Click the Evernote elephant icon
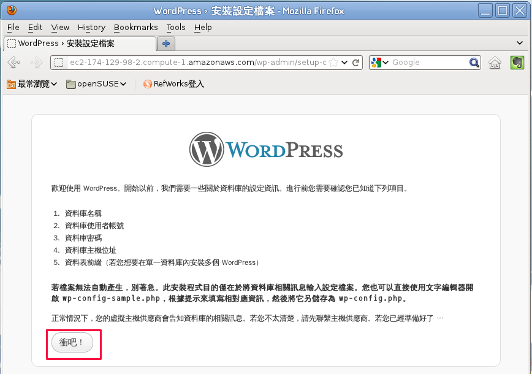 pos(517,63)
